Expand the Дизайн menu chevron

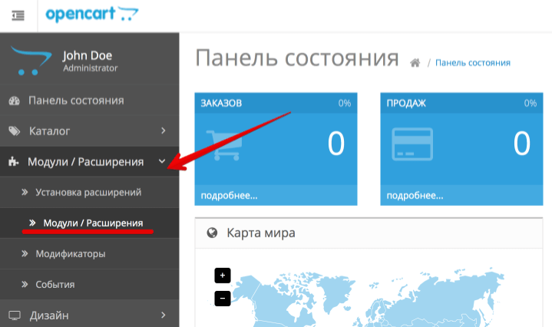[163, 315]
